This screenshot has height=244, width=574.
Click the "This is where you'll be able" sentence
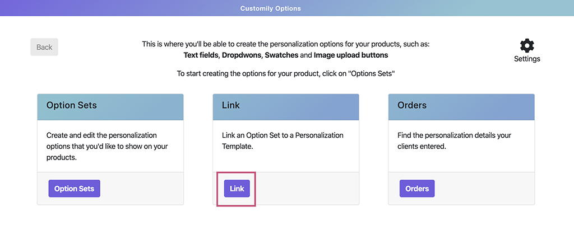pos(285,44)
